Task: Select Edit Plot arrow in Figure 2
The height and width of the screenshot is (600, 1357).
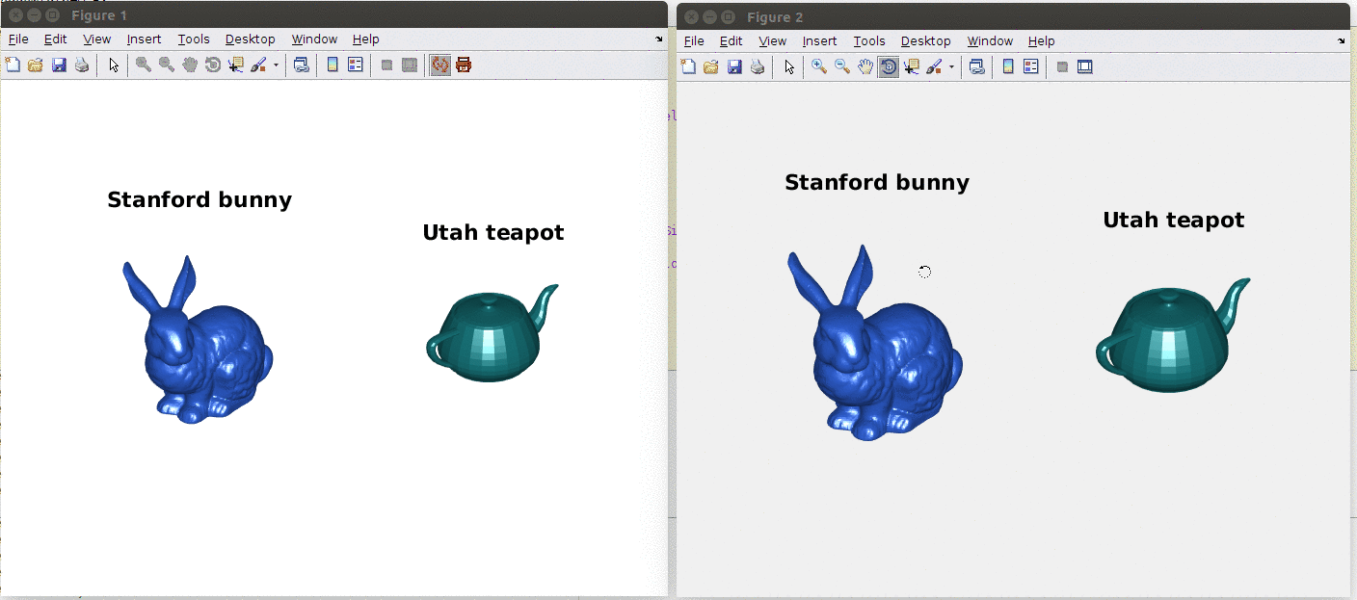Action: 789,66
